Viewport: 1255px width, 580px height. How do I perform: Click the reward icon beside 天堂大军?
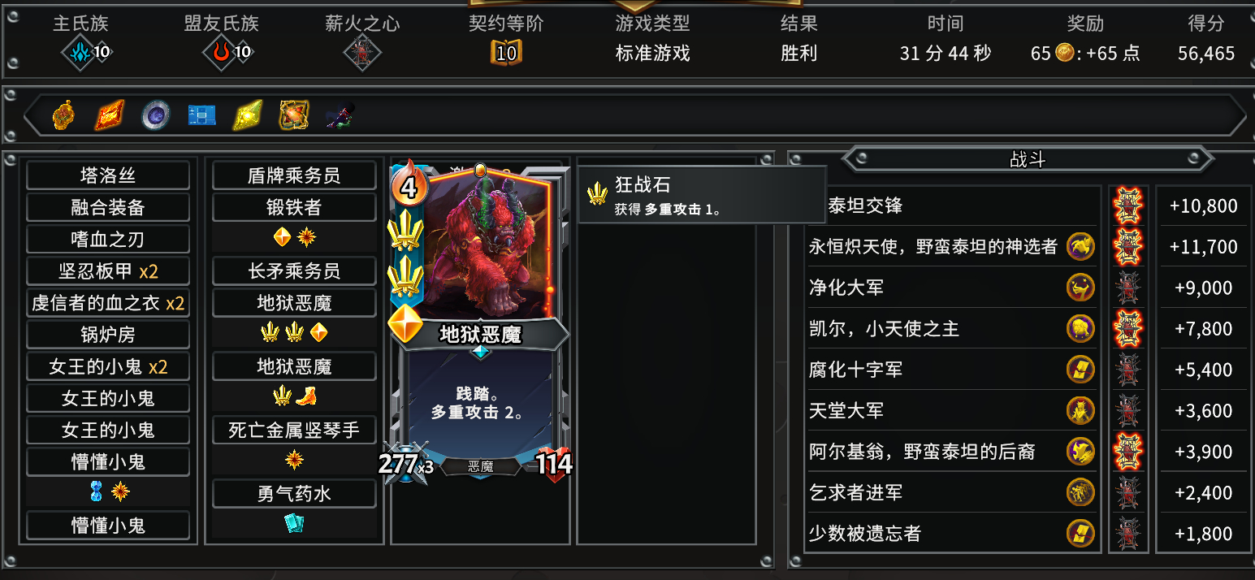pyautogui.click(x=1080, y=410)
